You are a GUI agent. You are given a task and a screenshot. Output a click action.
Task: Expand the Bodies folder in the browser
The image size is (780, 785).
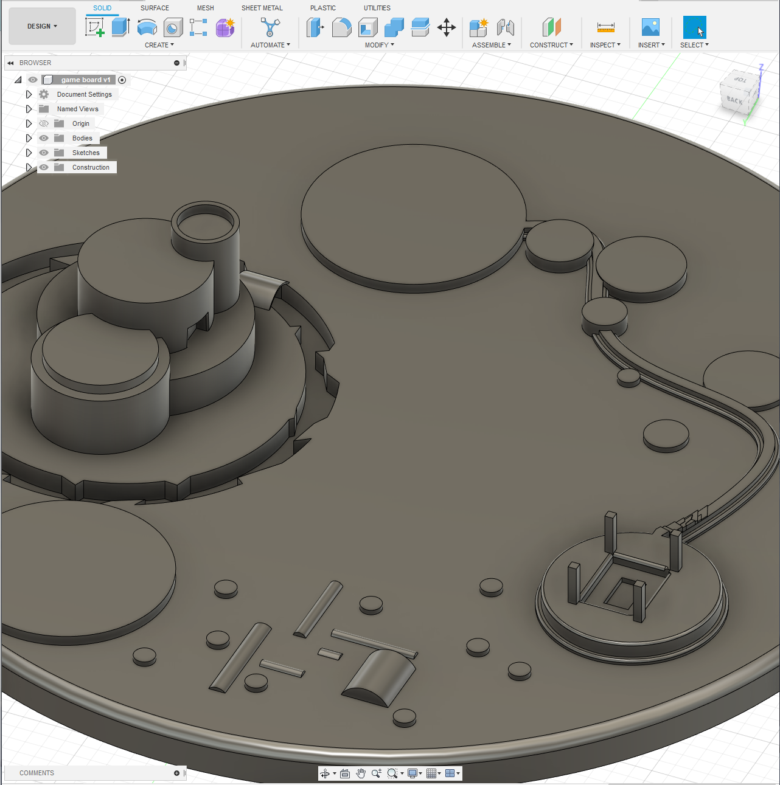pyautogui.click(x=29, y=138)
